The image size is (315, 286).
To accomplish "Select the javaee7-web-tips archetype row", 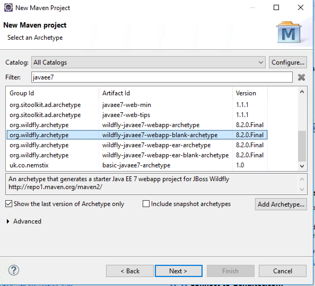I will tap(137, 115).
